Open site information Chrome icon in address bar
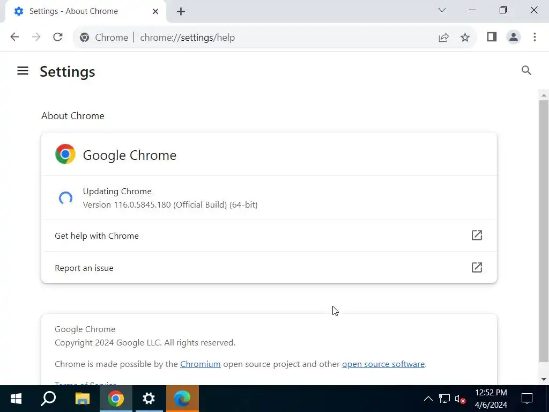The width and height of the screenshot is (549, 412). click(84, 37)
